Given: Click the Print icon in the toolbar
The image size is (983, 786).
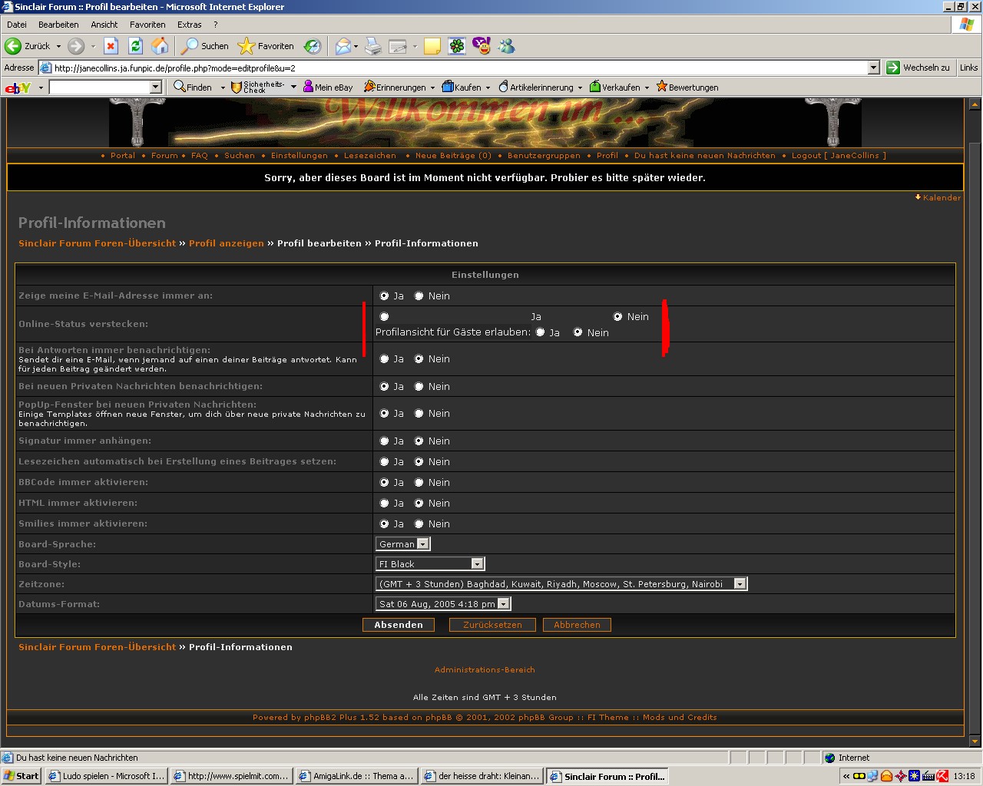Looking at the screenshot, I should click(x=373, y=46).
